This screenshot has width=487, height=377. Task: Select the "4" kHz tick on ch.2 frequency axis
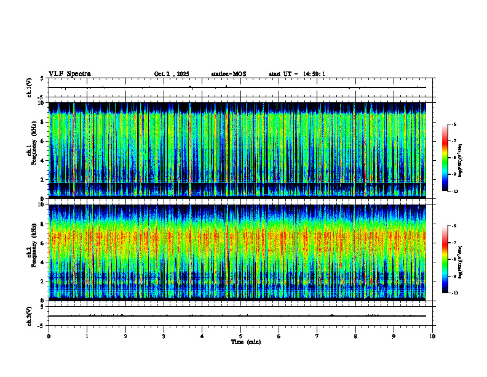(x=43, y=262)
